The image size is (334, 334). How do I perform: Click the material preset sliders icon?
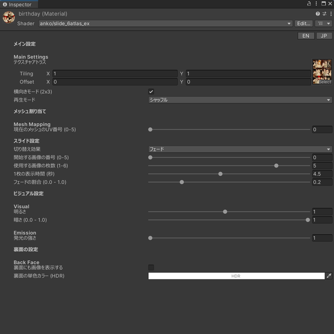click(x=324, y=14)
